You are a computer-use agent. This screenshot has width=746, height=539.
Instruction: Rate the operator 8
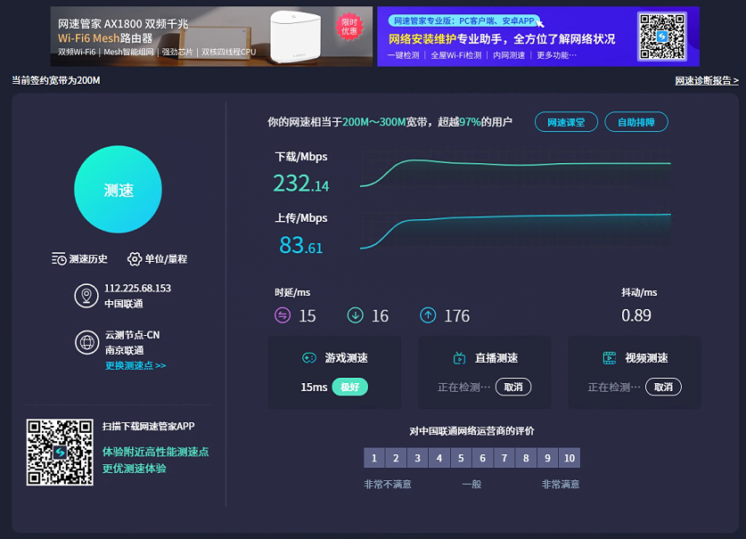(x=526, y=458)
